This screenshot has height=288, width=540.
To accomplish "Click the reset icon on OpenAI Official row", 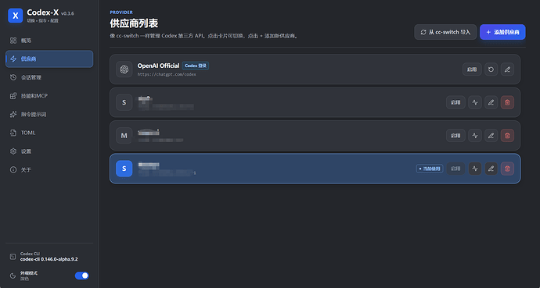I will (491, 69).
